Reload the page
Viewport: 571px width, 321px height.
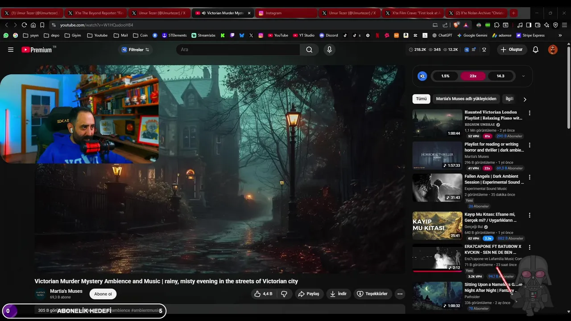[24, 25]
